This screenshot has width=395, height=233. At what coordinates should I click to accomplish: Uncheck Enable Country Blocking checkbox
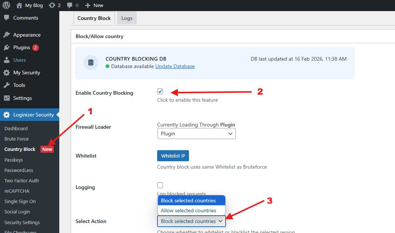tap(160, 91)
